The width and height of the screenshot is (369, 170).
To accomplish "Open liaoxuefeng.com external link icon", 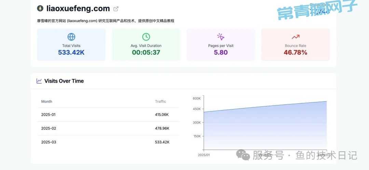I will [x=116, y=9].
